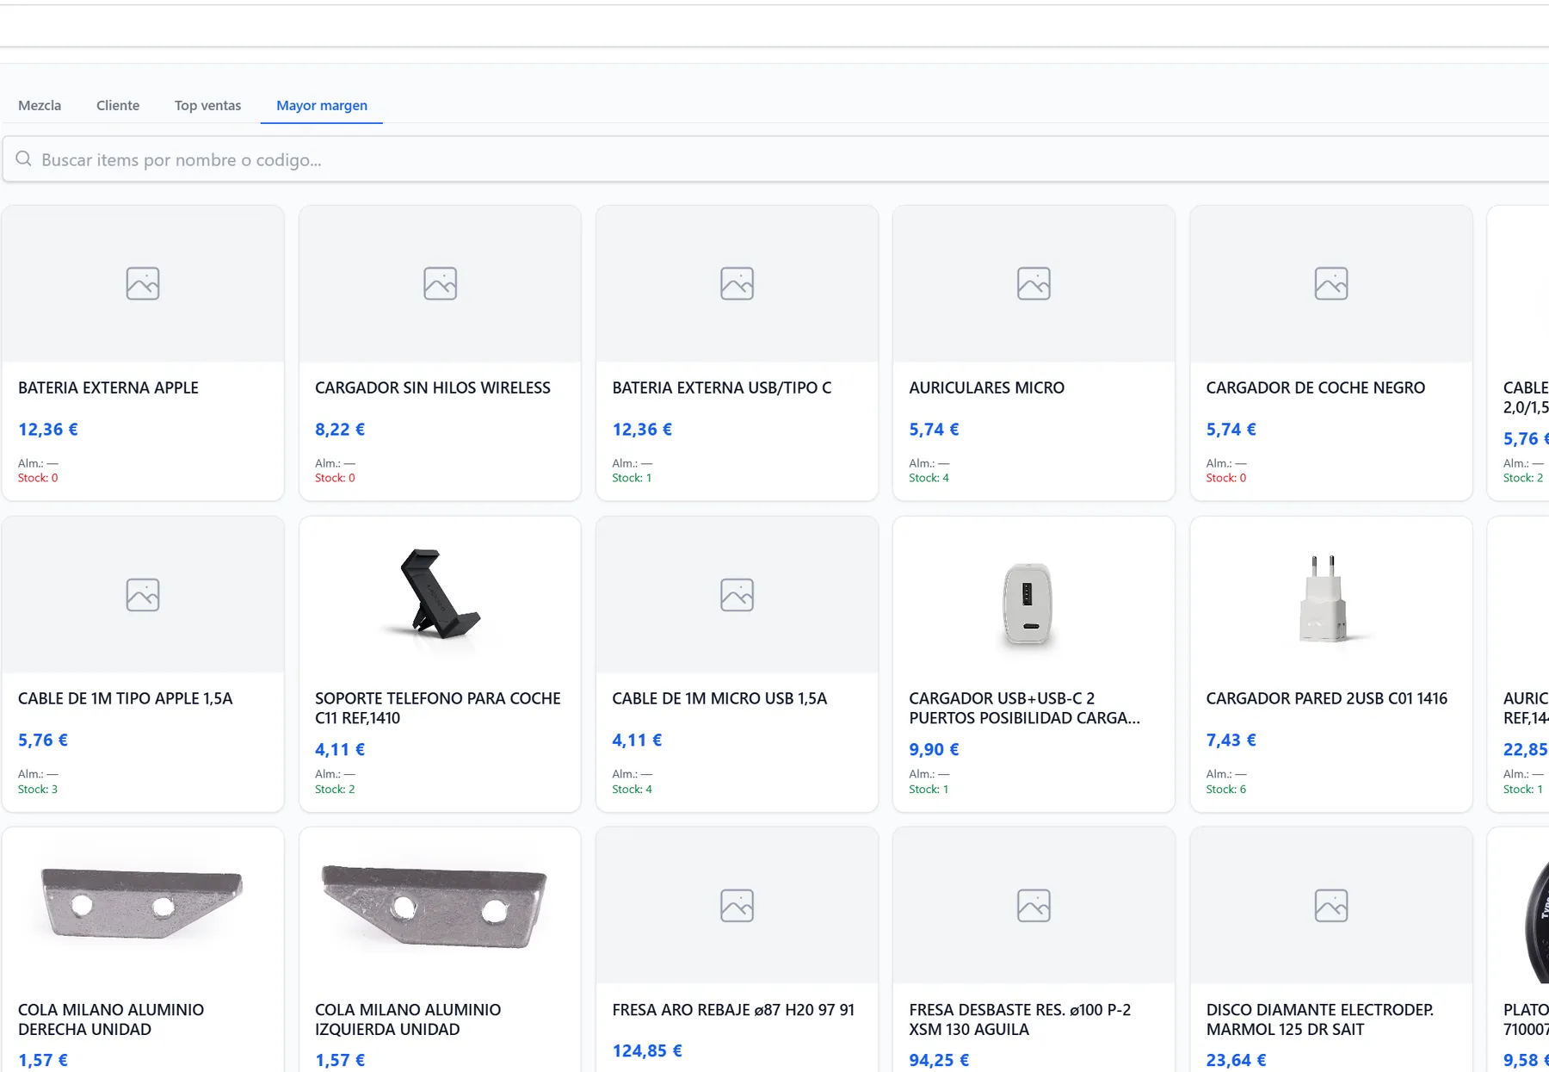Click CABLE DE 1M MICRO USB price 4,11 €
This screenshot has height=1072, width=1549.
tap(638, 740)
